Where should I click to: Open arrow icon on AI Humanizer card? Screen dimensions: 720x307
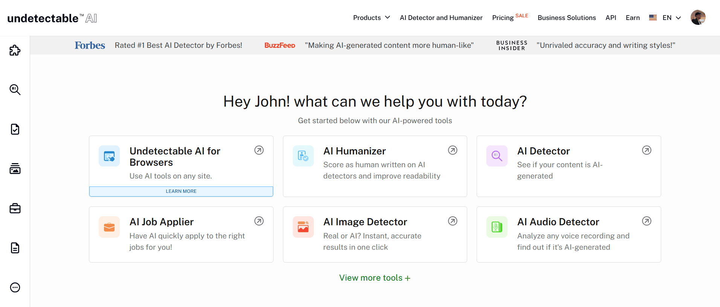pyautogui.click(x=452, y=150)
